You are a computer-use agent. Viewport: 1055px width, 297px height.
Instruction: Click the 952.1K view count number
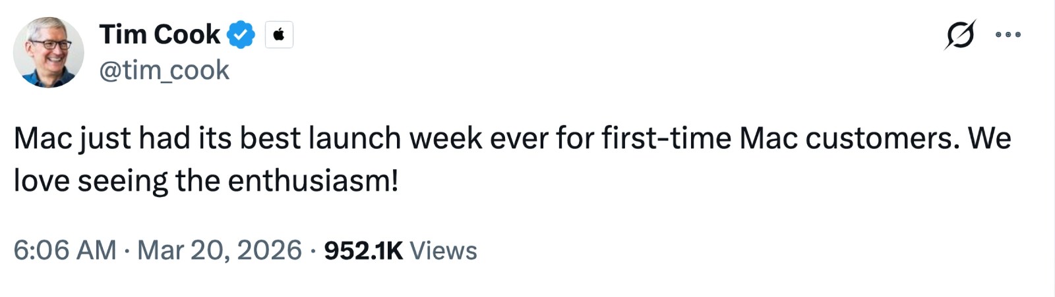[x=363, y=250]
